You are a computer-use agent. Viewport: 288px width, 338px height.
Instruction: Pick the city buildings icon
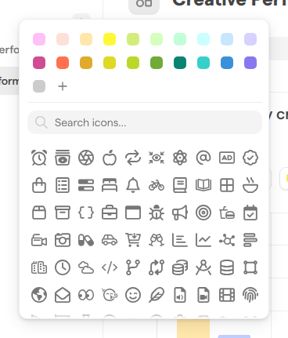pos(39,267)
